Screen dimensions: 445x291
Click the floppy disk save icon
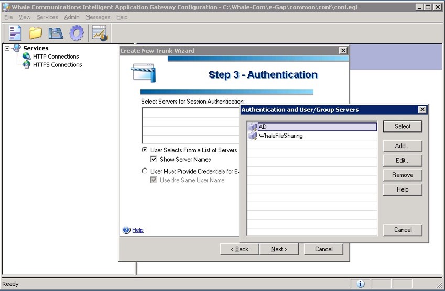coord(56,33)
